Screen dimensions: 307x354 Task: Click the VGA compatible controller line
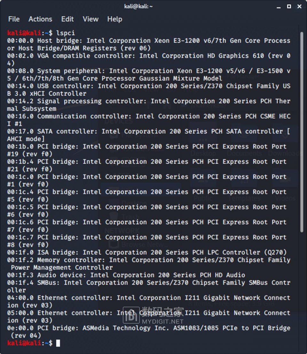tap(149, 56)
